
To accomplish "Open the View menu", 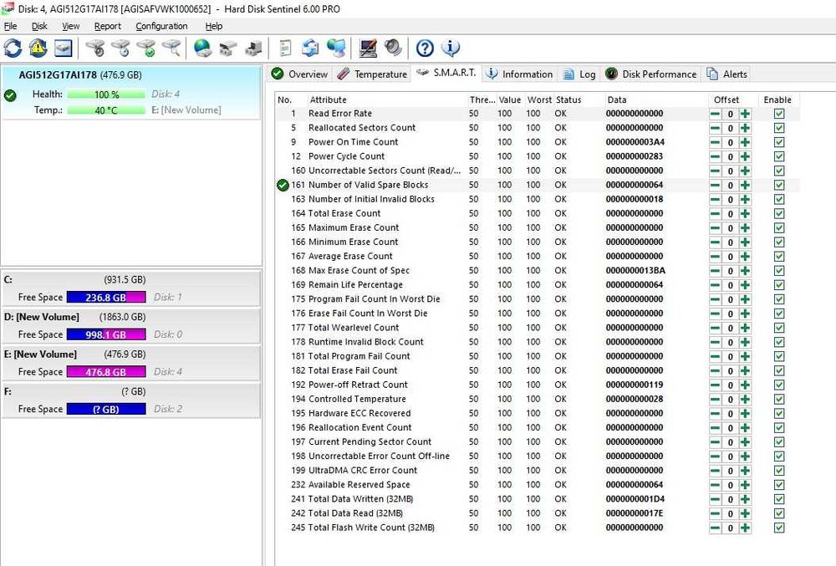I will click(x=70, y=26).
